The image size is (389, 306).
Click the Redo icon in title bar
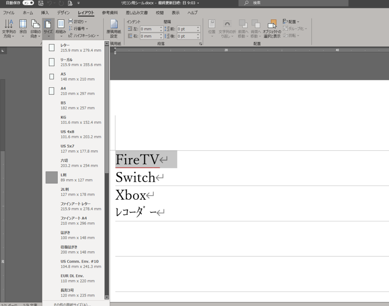(x=61, y=3)
